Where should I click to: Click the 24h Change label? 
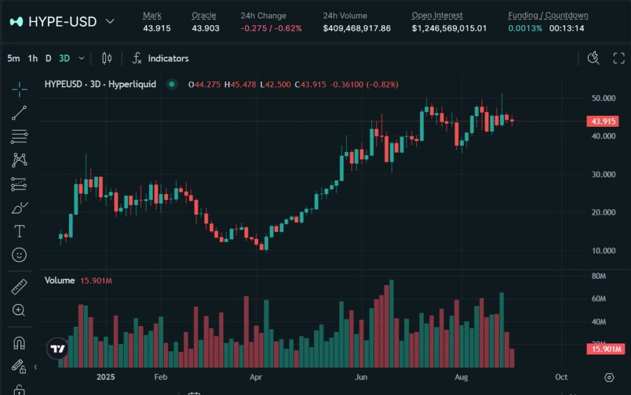point(263,15)
